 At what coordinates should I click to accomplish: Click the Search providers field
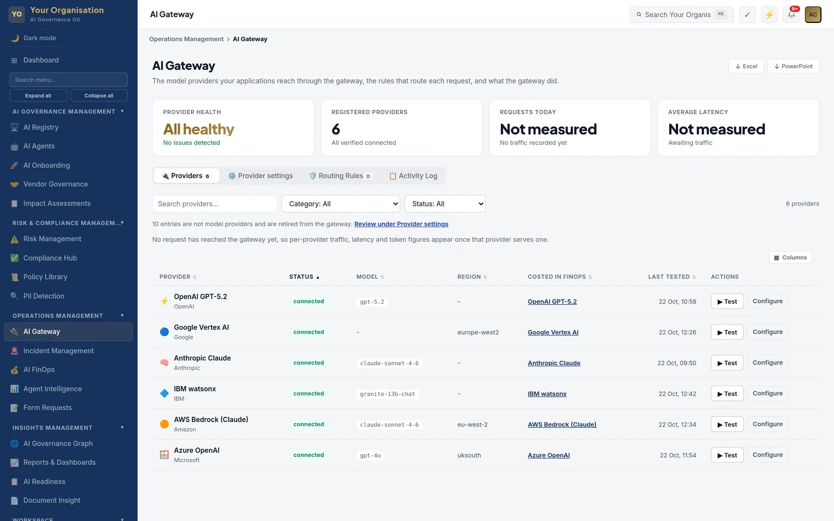click(x=215, y=204)
